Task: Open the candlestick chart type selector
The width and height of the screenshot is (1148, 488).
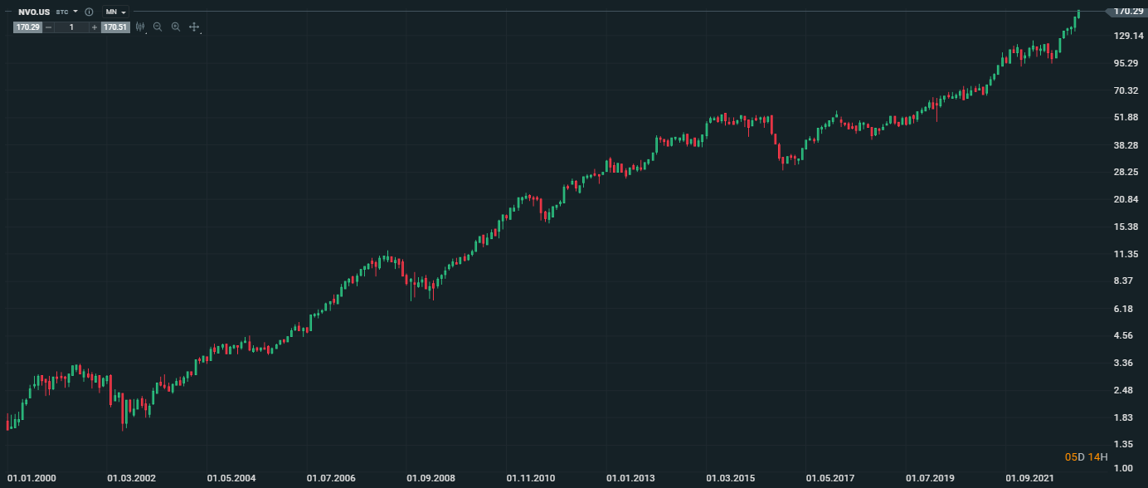Action: tap(140, 27)
